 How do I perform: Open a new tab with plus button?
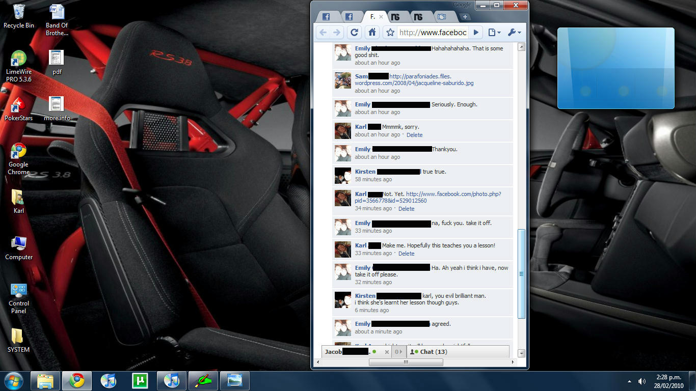[x=465, y=17]
